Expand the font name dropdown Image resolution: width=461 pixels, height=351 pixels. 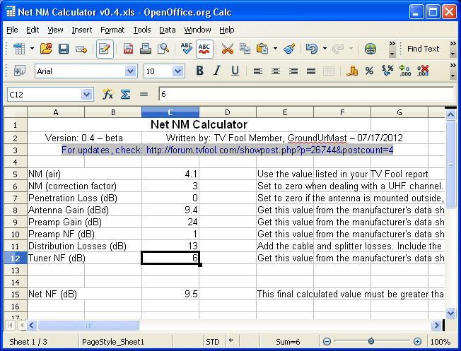[130, 71]
